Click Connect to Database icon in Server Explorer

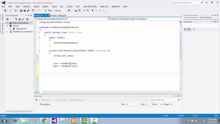click(16, 19)
